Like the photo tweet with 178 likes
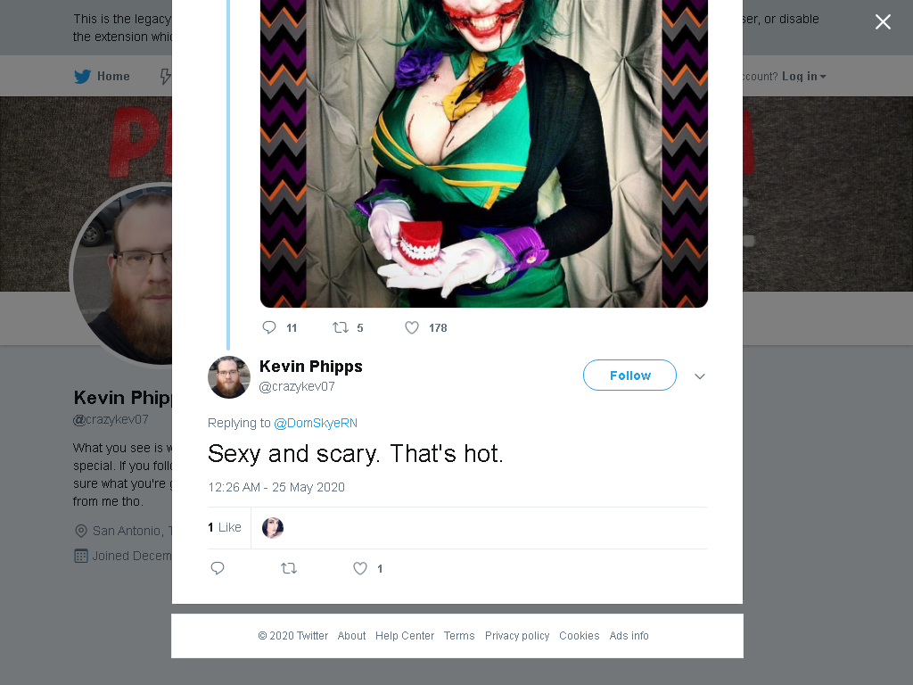The height and width of the screenshot is (685, 913). click(x=412, y=327)
